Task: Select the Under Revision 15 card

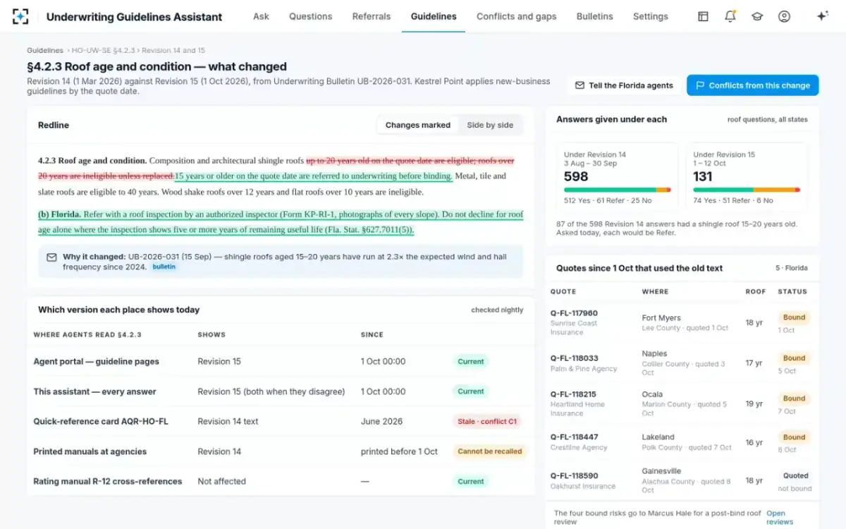Action: pos(747,176)
